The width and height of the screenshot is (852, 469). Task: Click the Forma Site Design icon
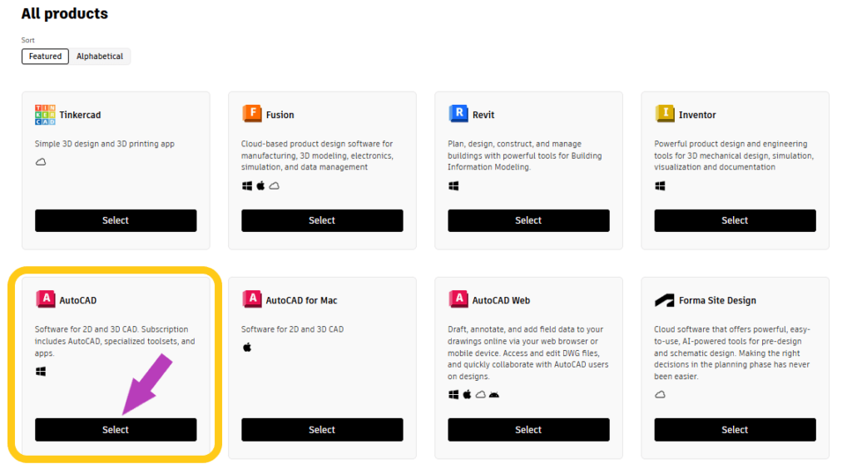tap(664, 300)
